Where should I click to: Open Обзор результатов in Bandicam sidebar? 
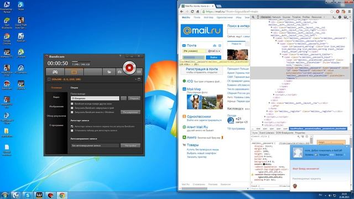pyautogui.click(x=56, y=116)
